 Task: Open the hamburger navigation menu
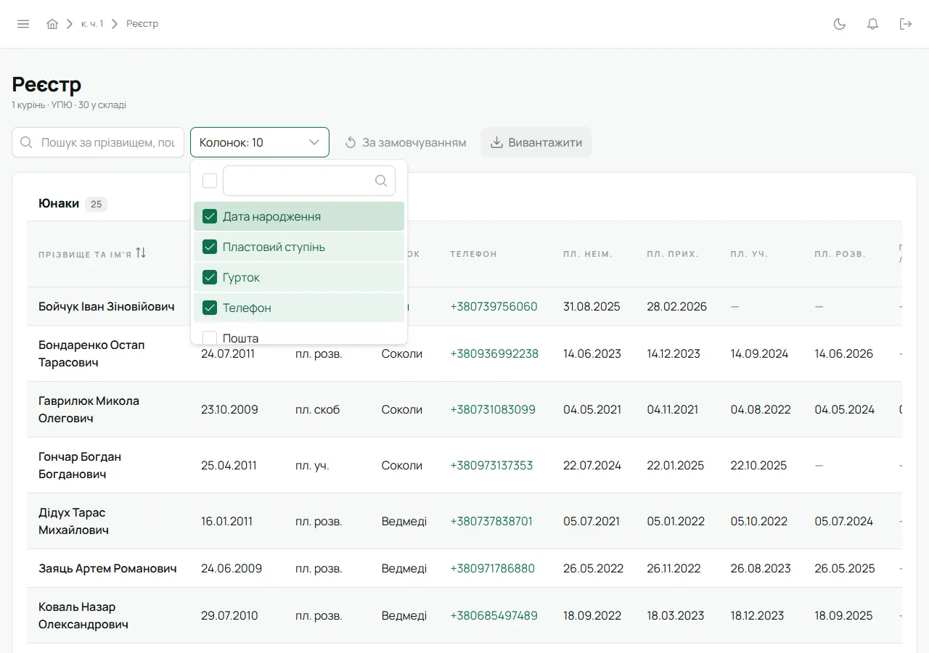pyautogui.click(x=23, y=24)
